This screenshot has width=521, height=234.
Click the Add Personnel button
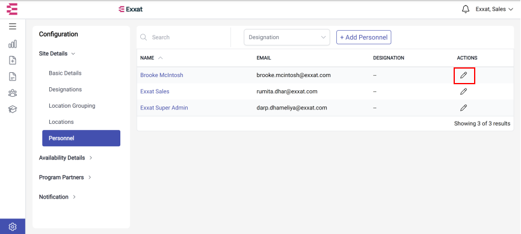364,37
